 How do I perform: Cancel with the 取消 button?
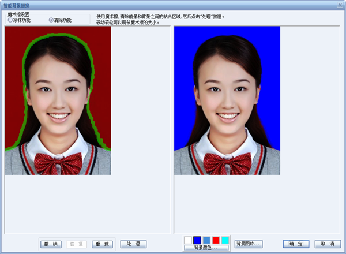click(328, 244)
